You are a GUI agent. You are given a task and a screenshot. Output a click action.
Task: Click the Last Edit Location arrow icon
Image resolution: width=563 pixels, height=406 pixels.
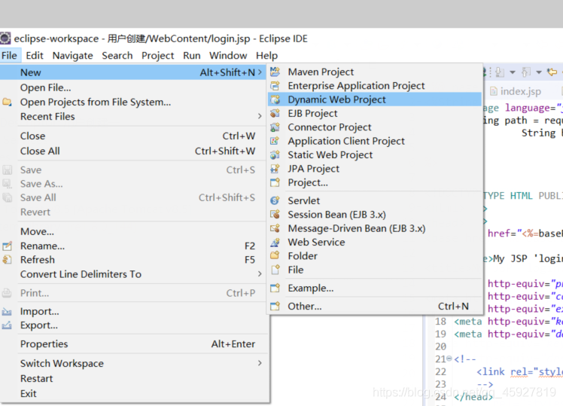coord(553,72)
